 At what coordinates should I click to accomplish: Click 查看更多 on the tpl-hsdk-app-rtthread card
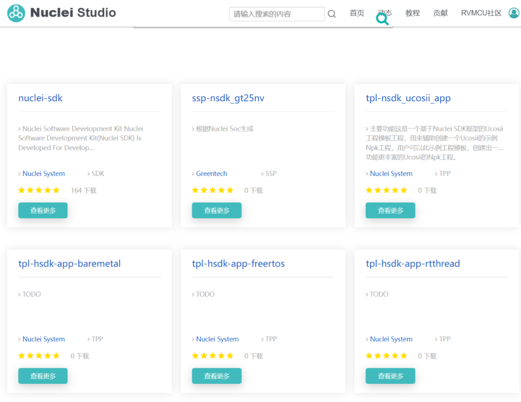[390, 376]
